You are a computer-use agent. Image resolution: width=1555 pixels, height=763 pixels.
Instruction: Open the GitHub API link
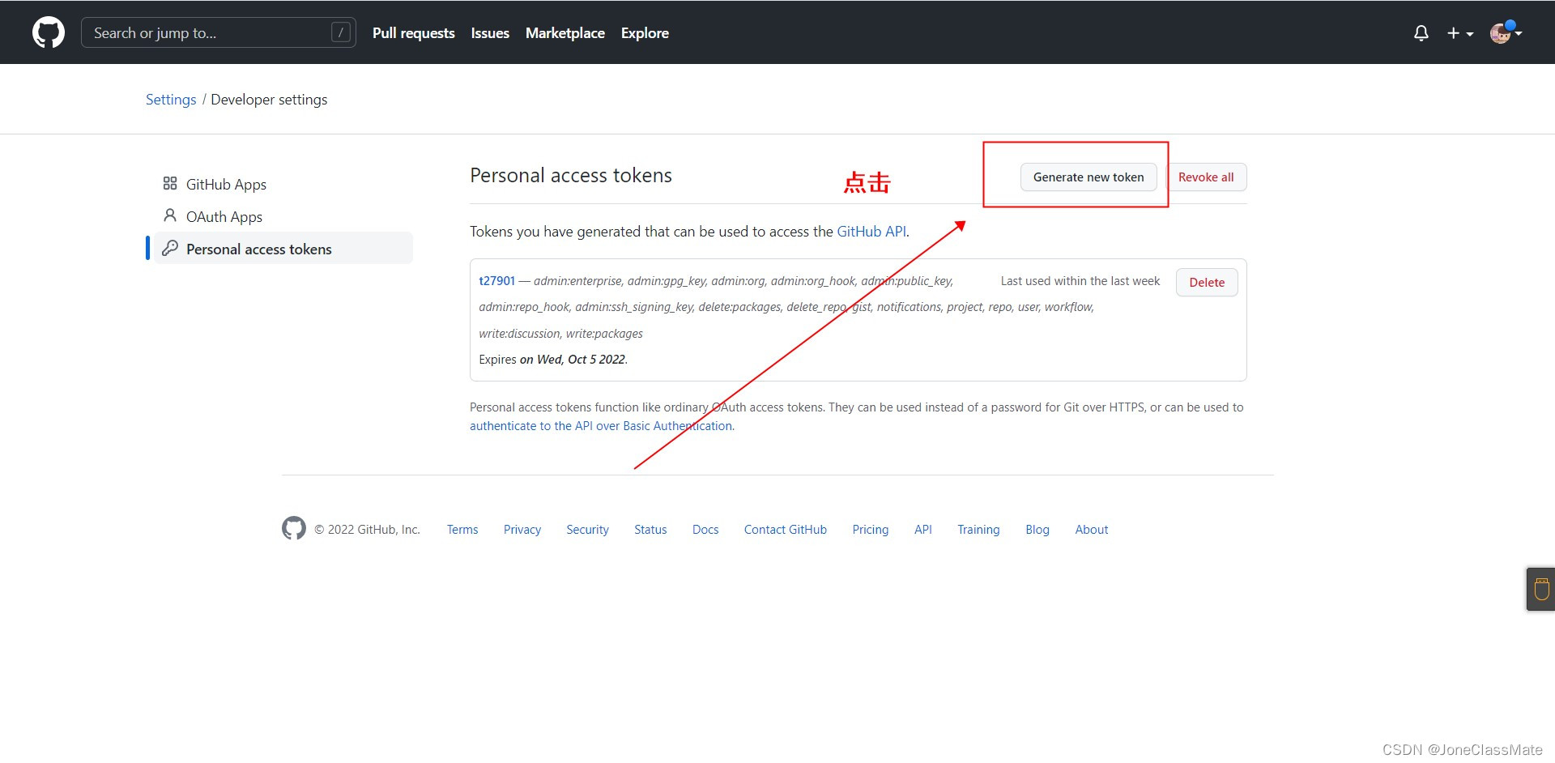point(871,232)
